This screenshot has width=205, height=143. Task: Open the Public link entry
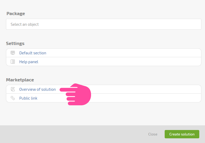tap(28, 98)
